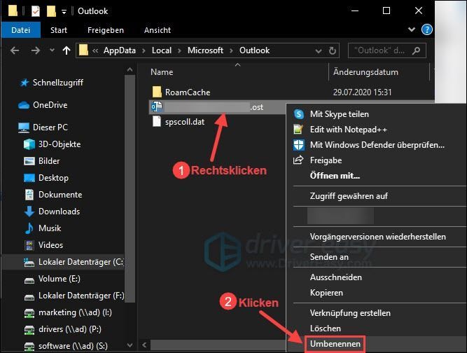467x353 pixels.
Task: Click Outlook in the address path
Action: tap(254, 50)
